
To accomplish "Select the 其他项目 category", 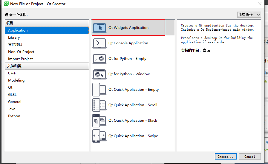I will [x=47, y=45].
